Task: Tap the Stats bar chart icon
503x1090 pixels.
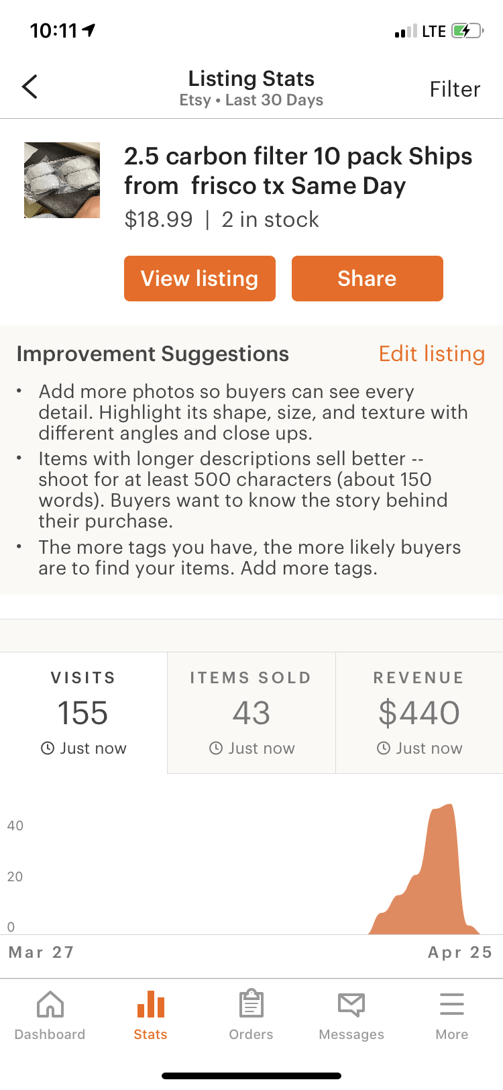Action: pyautogui.click(x=151, y=1005)
